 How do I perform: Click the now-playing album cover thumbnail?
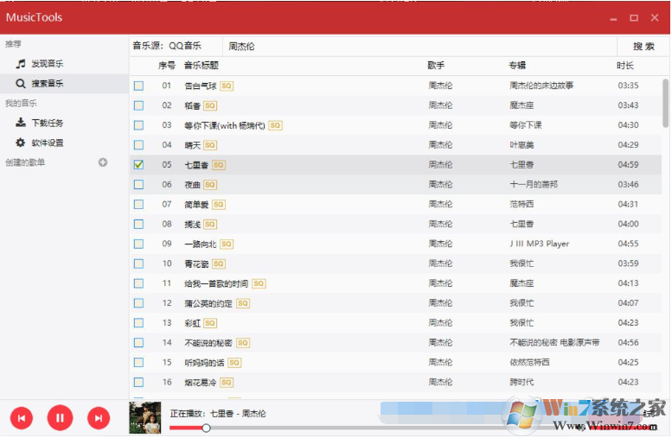click(145, 417)
